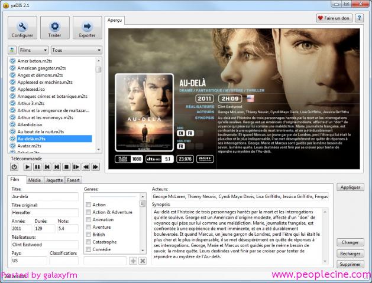Open the Films category dropdown

pyautogui.click(x=34, y=50)
